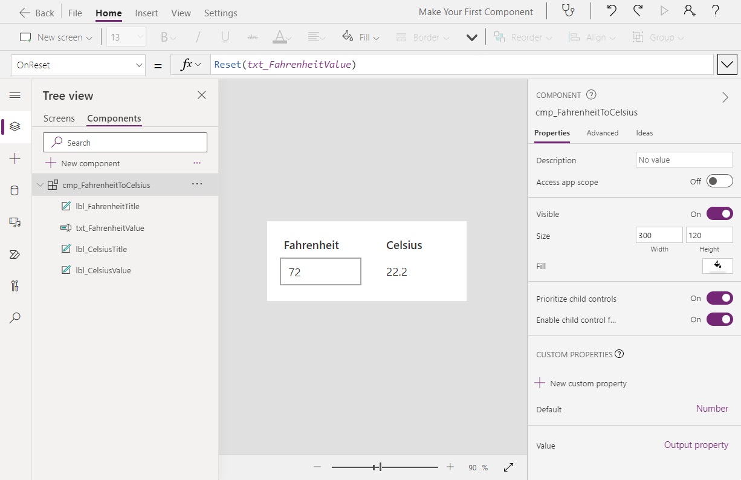The width and height of the screenshot is (741, 480).
Task: Add a New custom property
Action: pos(580,383)
